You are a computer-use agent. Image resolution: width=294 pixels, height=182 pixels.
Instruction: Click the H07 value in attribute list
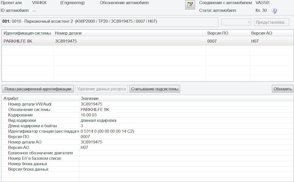pyautogui.click(x=85, y=147)
